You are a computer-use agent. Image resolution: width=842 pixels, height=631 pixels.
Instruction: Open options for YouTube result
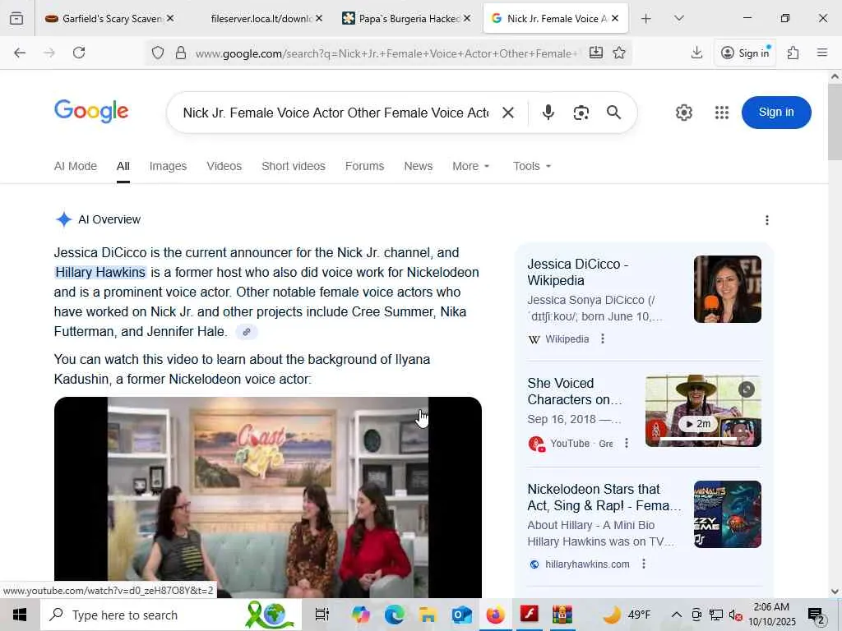coord(626,443)
